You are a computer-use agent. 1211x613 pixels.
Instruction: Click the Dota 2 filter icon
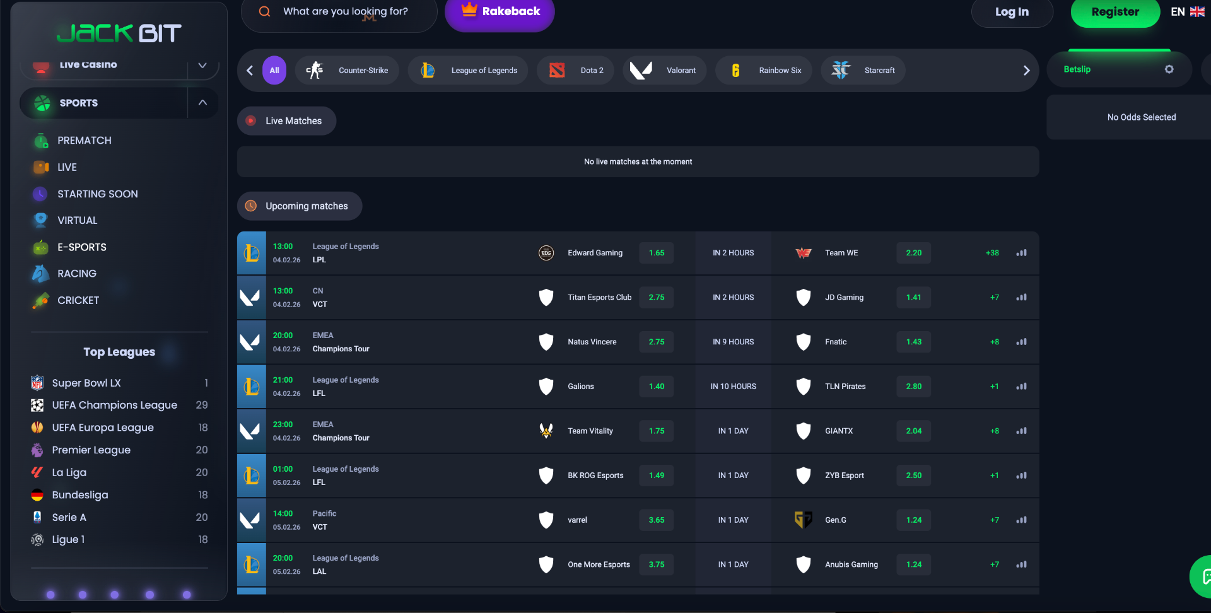pos(557,71)
